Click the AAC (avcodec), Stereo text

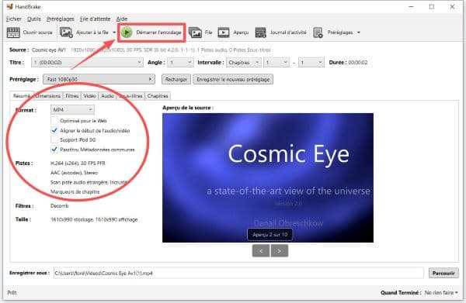tap(74, 173)
